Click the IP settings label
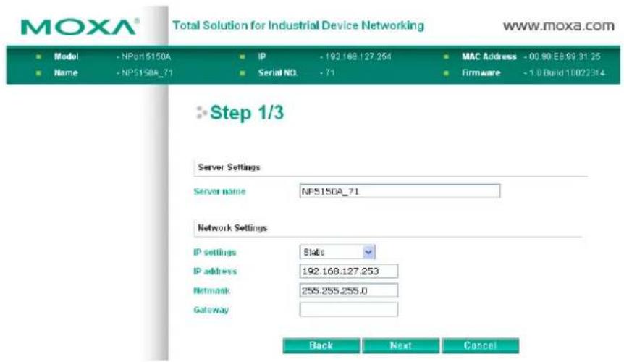The width and height of the screenshot is (624, 362). pos(215,252)
